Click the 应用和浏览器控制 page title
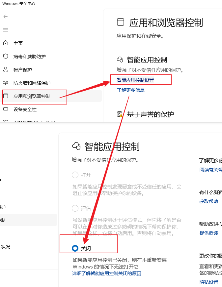222x287 pixels. point(166,23)
